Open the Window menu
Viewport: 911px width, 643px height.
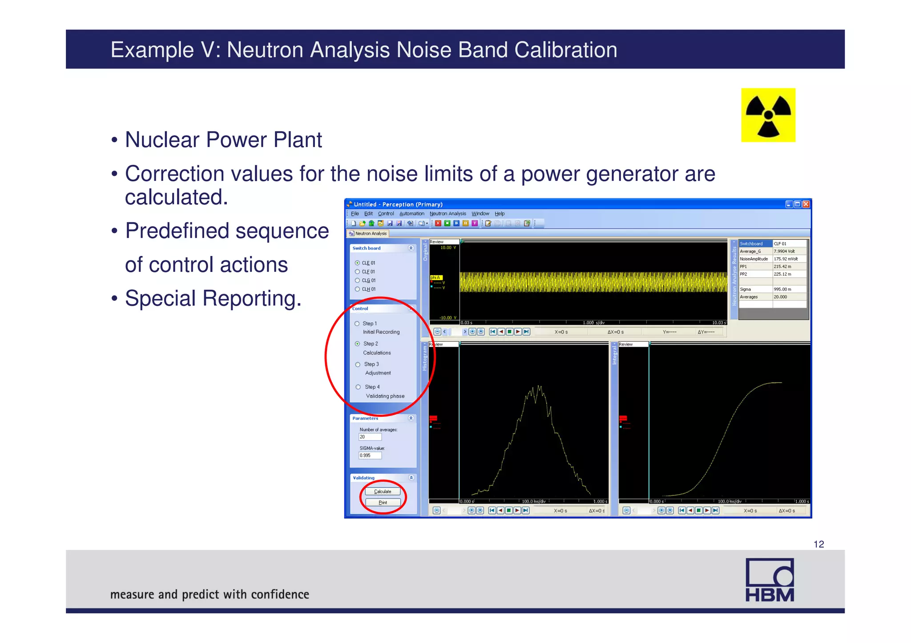[480, 214]
